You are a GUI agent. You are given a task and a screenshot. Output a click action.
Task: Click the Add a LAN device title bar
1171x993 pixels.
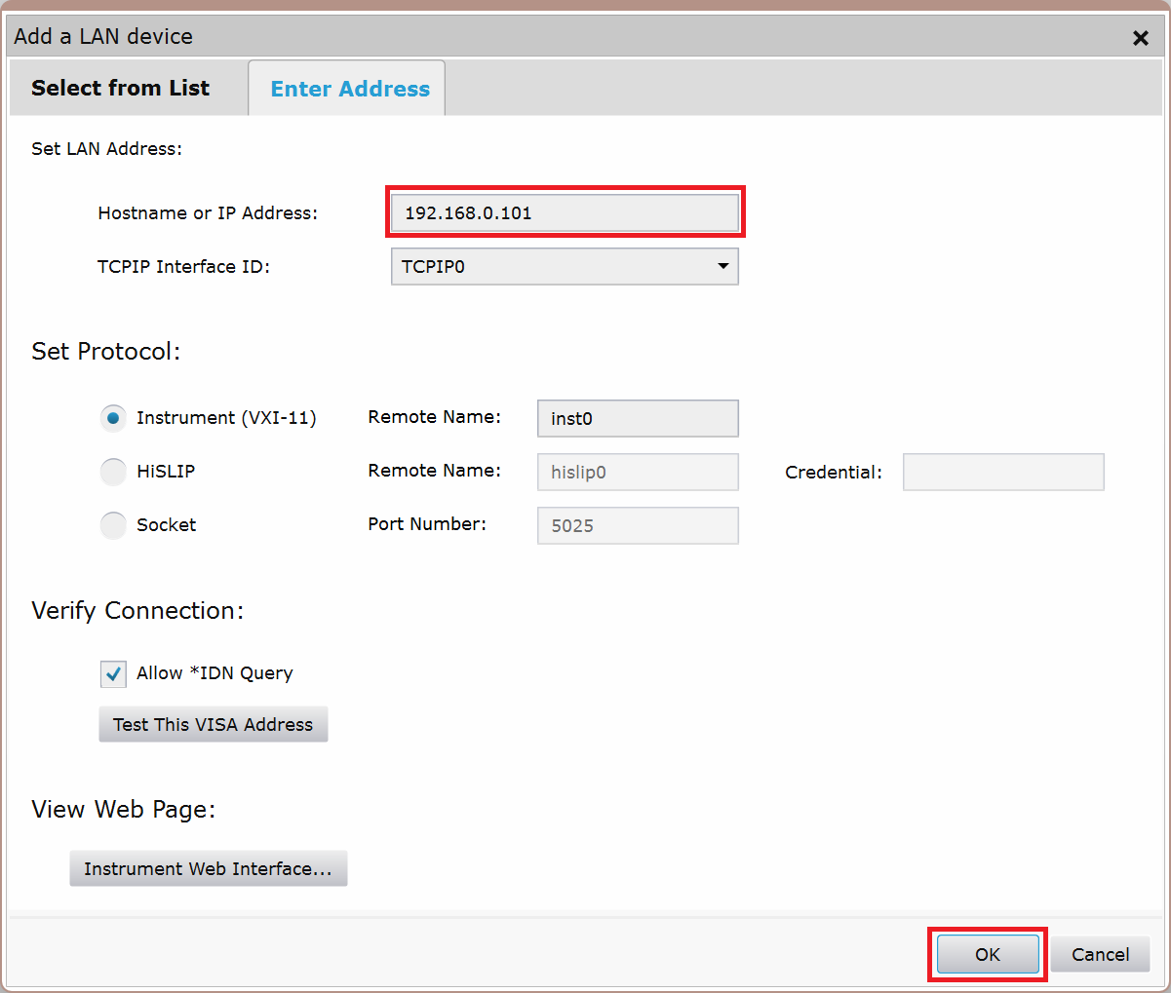click(488, 37)
